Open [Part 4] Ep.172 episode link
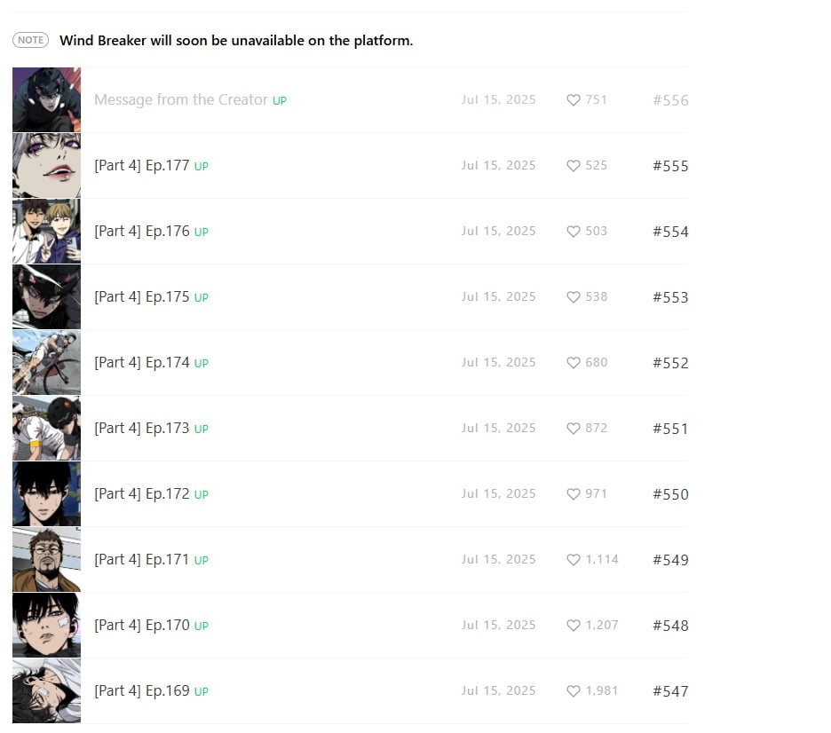The image size is (831, 733). pos(141,494)
